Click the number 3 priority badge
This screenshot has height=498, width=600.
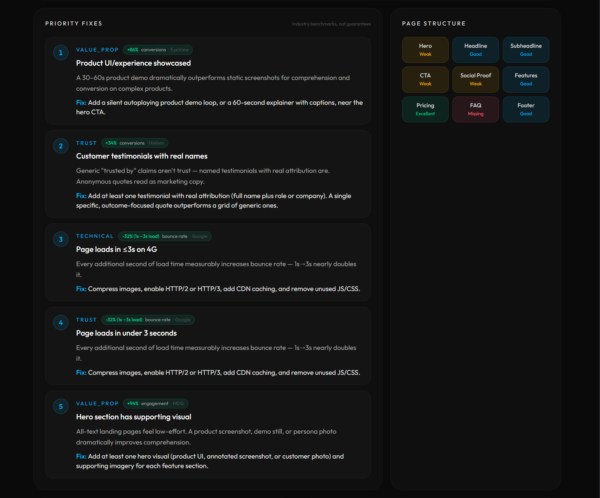click(x=61, y=239)
